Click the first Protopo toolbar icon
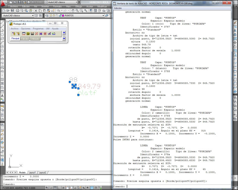 click(14, 34)
